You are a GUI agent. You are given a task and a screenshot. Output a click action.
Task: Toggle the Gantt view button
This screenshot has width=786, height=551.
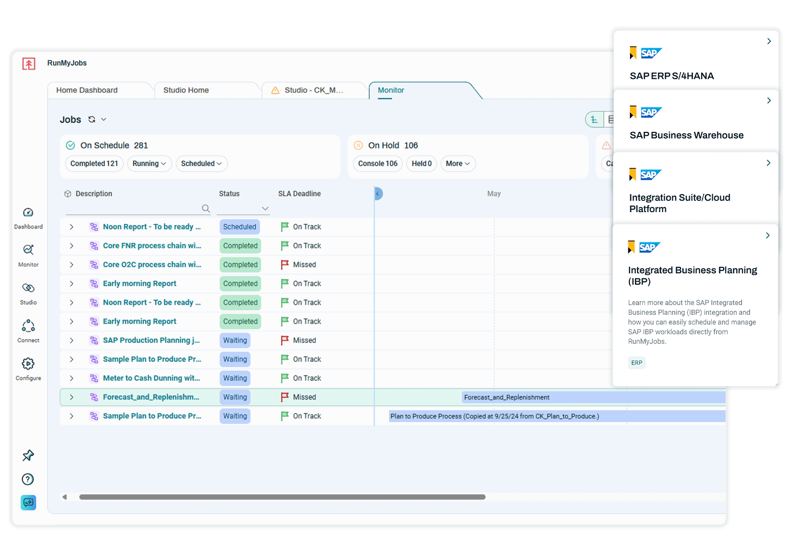[x=594, y=120]
